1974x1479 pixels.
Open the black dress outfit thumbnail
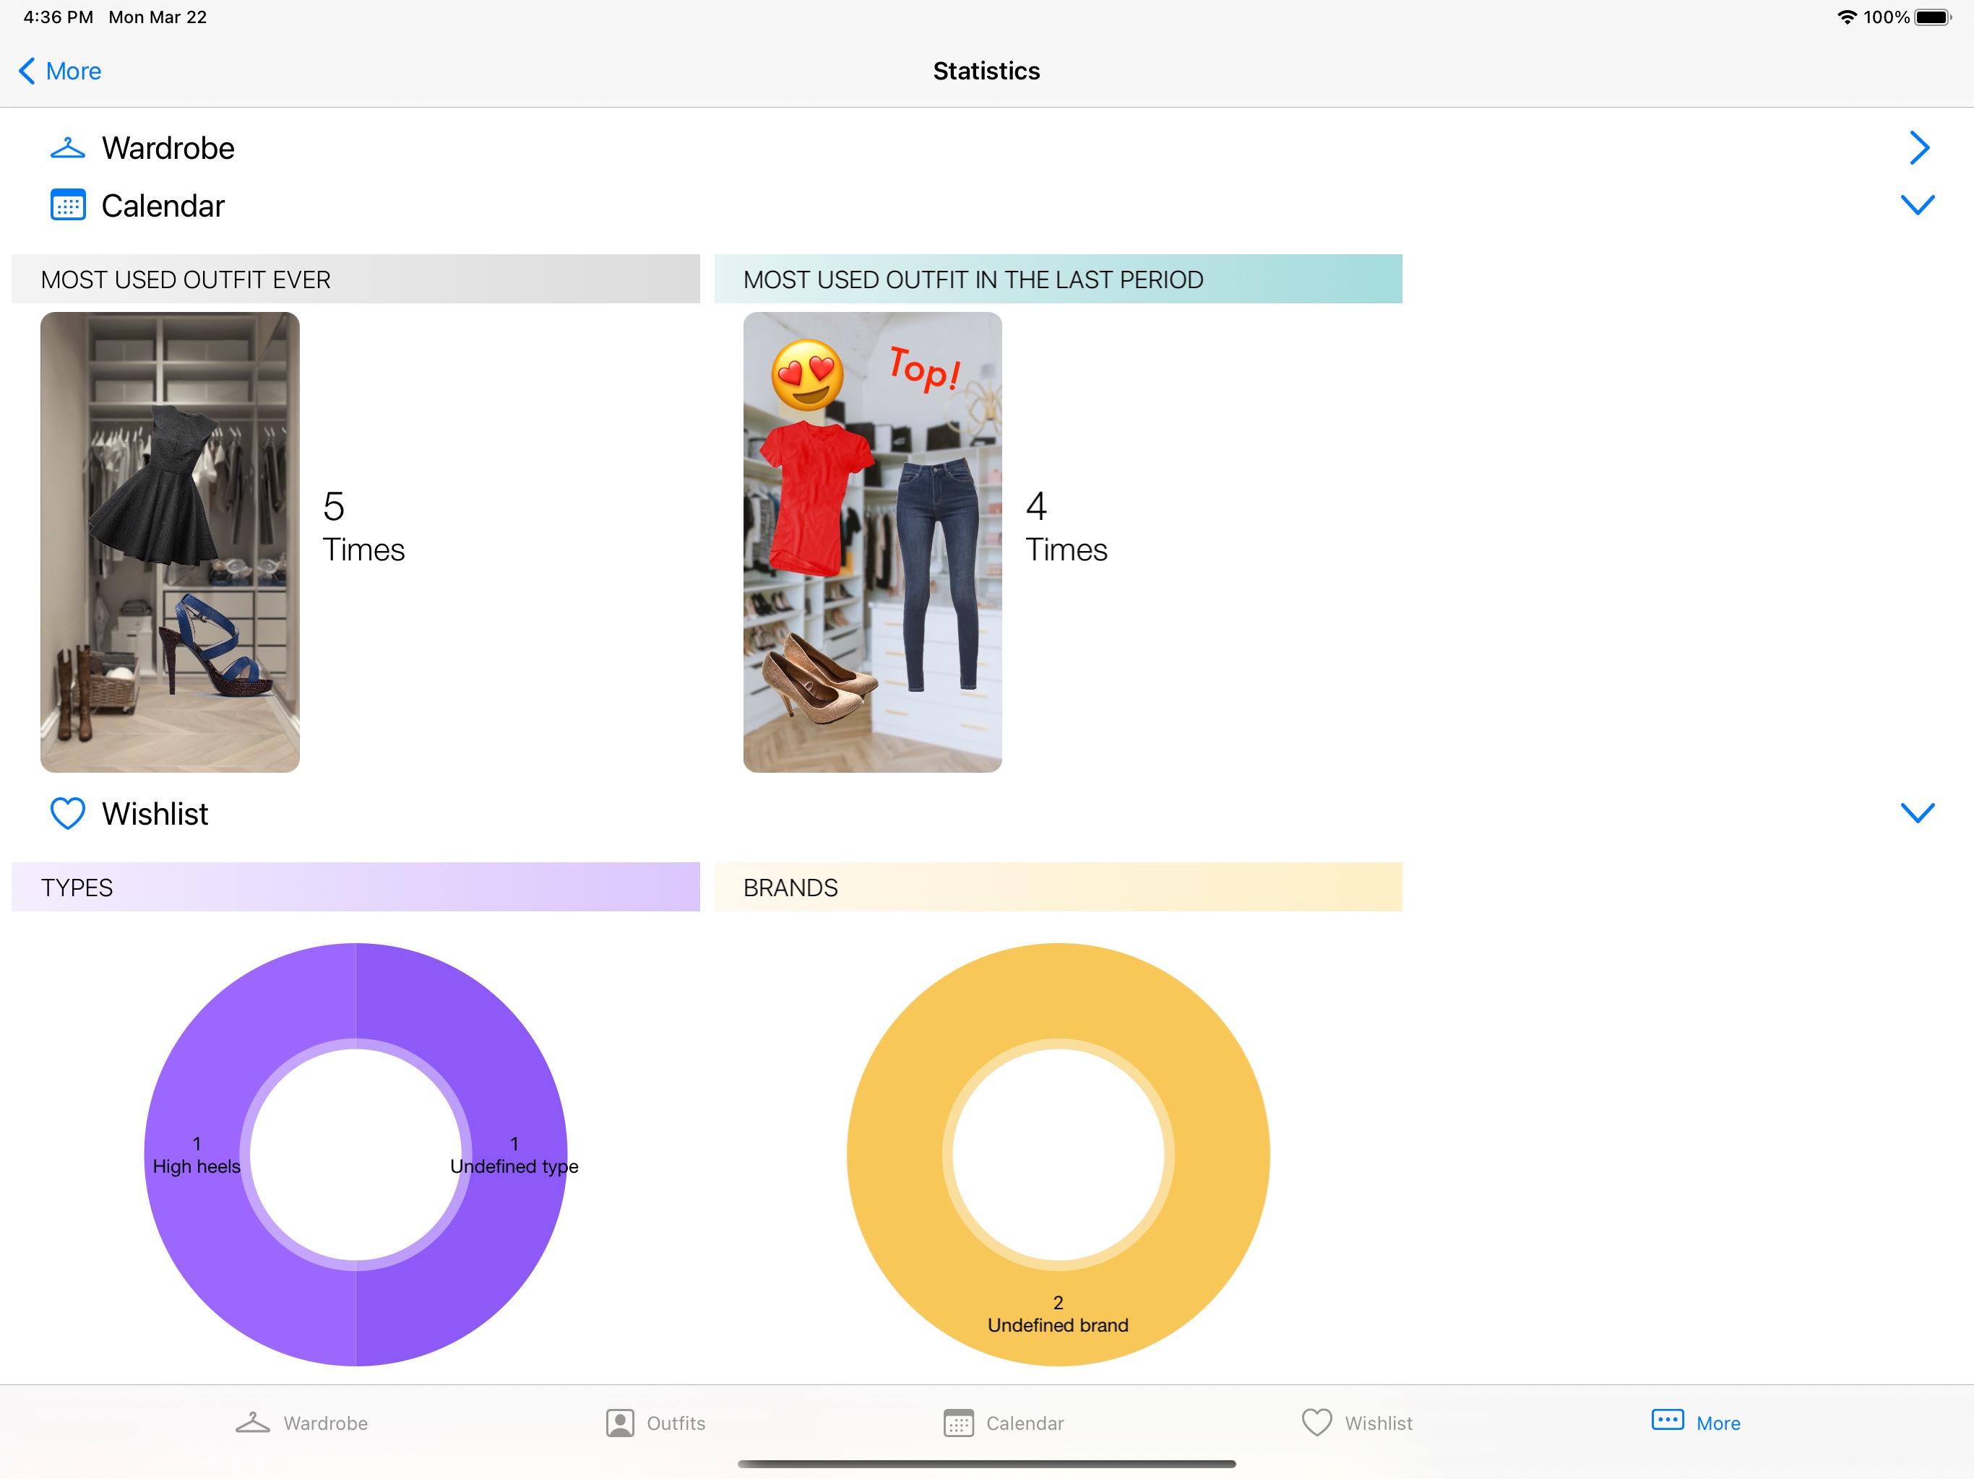pos(170,542)
